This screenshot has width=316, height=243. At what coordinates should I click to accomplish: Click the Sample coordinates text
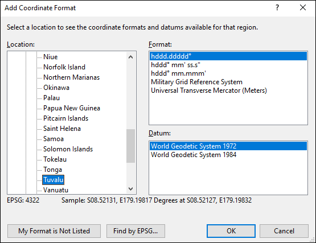tap(157, 200)
